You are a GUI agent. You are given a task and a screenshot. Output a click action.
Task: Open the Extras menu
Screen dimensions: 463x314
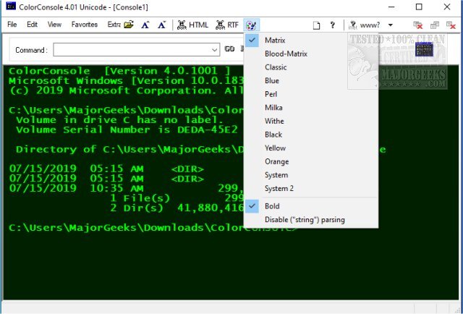(114, 25)
